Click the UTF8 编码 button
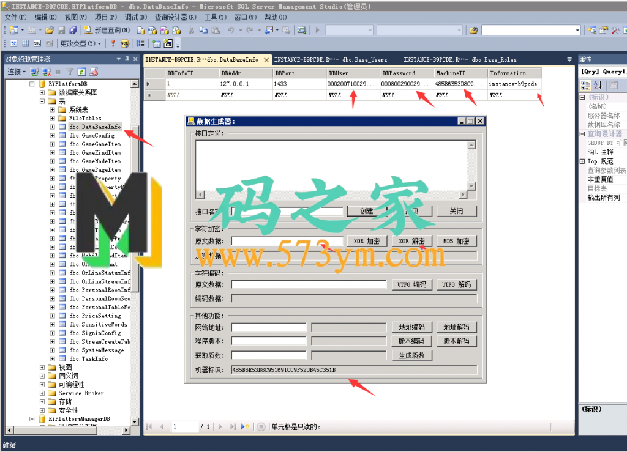 [412, 284]
